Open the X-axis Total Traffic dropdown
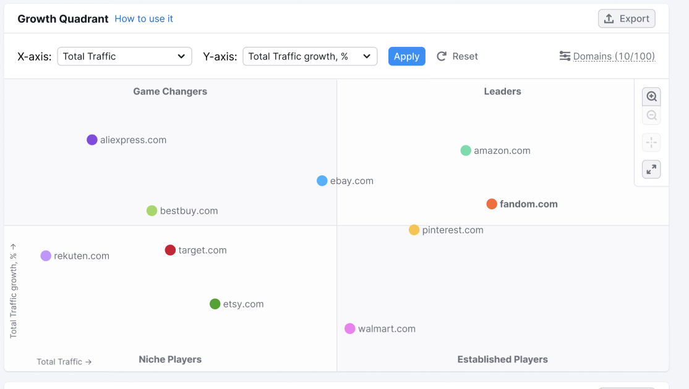 pos(124,56)
